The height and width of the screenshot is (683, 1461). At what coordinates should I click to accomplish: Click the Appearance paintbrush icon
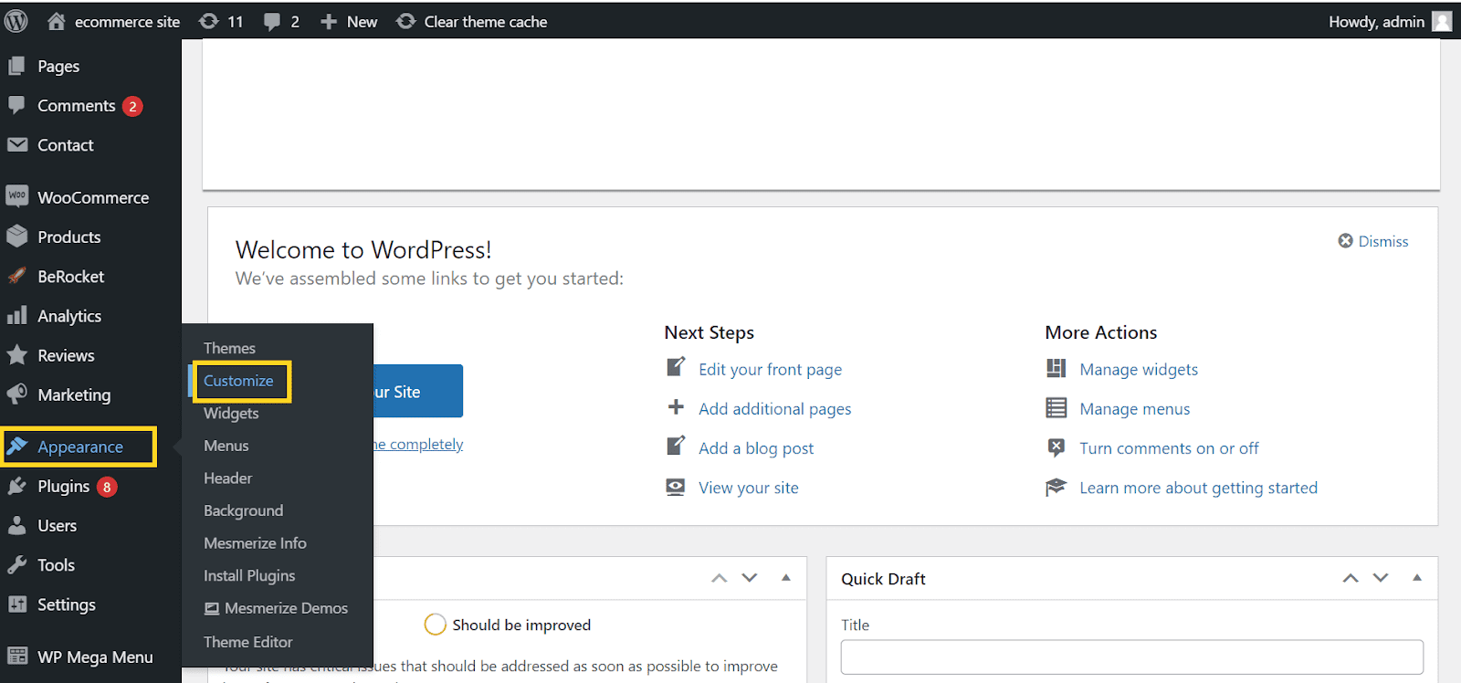click(16, 446)
